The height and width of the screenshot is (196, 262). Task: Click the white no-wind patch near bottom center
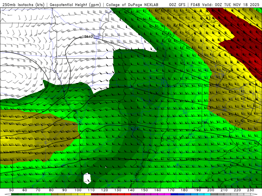[87, 178]
